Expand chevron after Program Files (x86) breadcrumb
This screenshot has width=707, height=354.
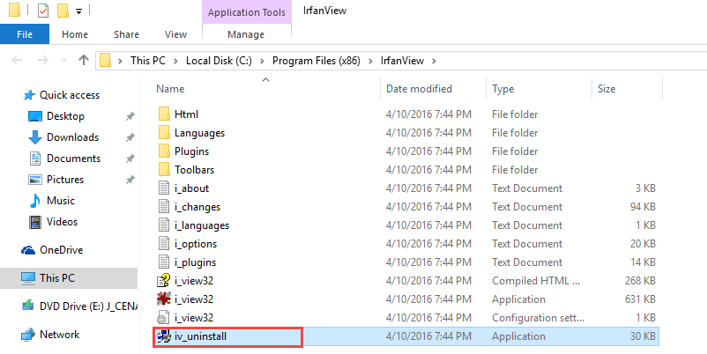(370, 61)
